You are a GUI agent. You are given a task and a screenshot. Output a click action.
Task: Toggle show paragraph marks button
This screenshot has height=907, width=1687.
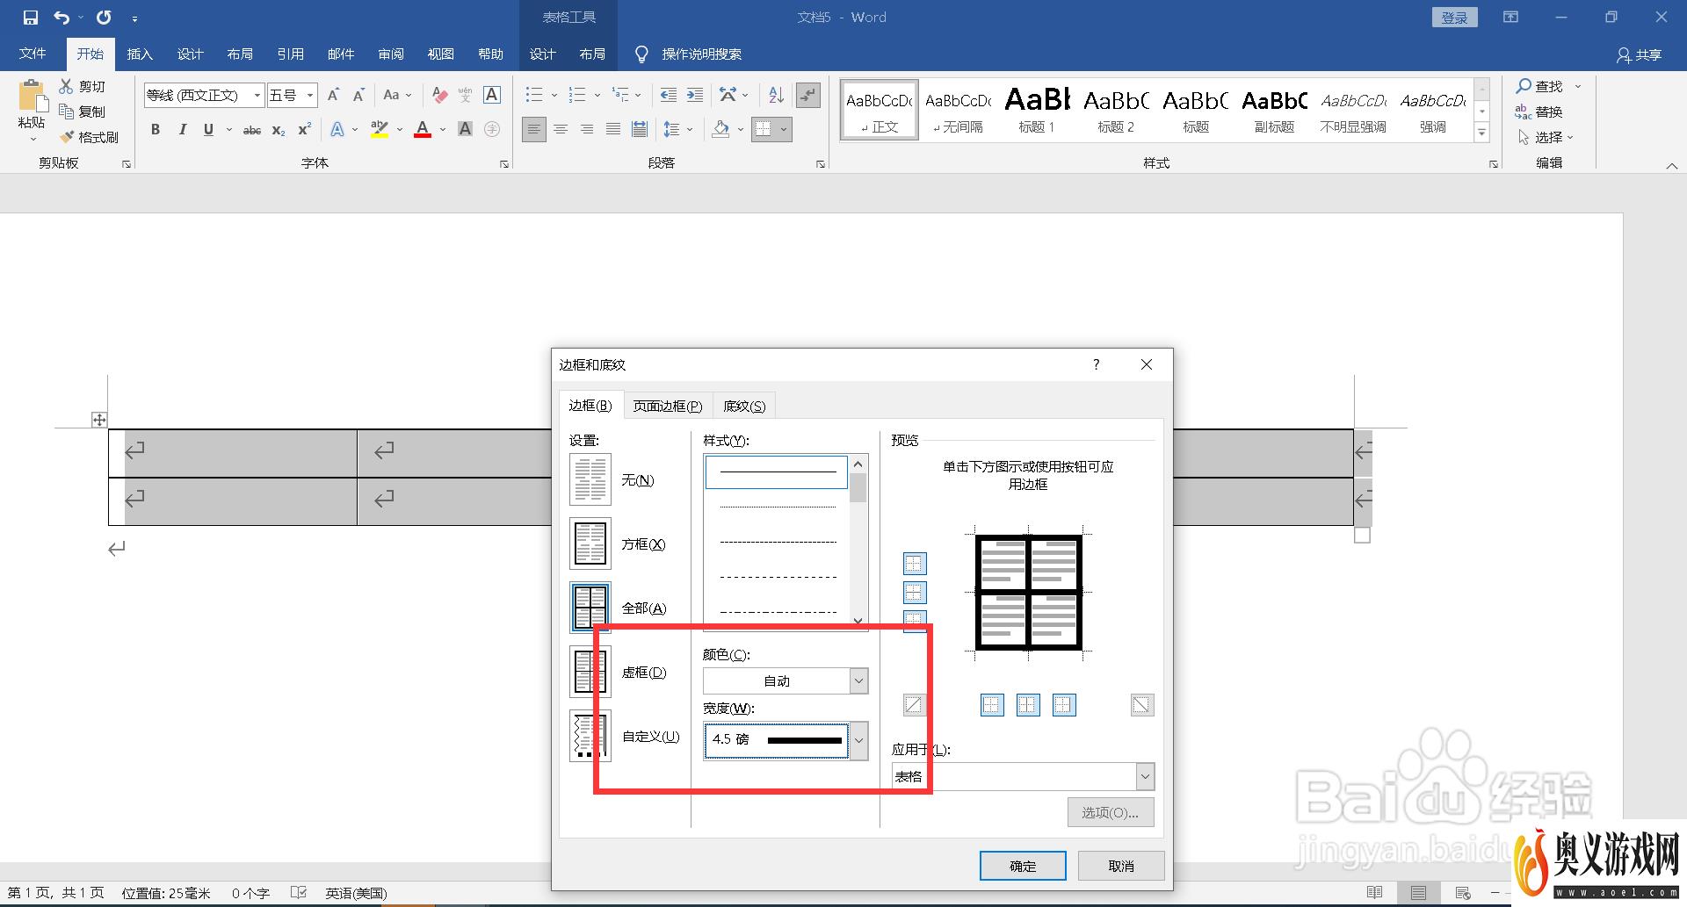pyautogui.click(x=808, y=95)
